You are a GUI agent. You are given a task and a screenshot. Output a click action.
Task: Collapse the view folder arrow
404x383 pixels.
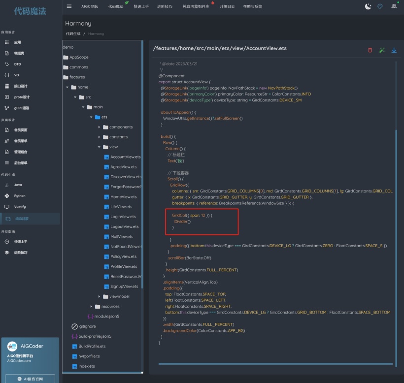coord(99,147)
